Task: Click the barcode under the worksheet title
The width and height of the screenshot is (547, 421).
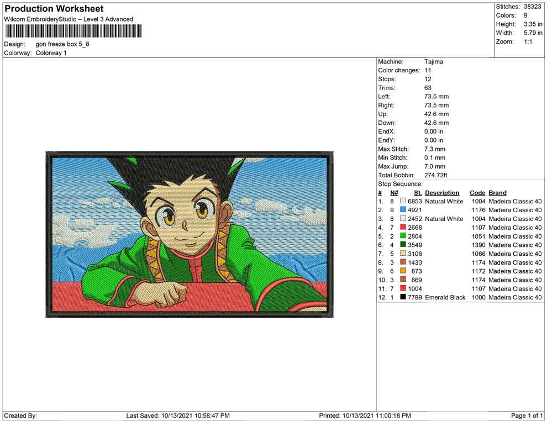Action: [74, 31]
